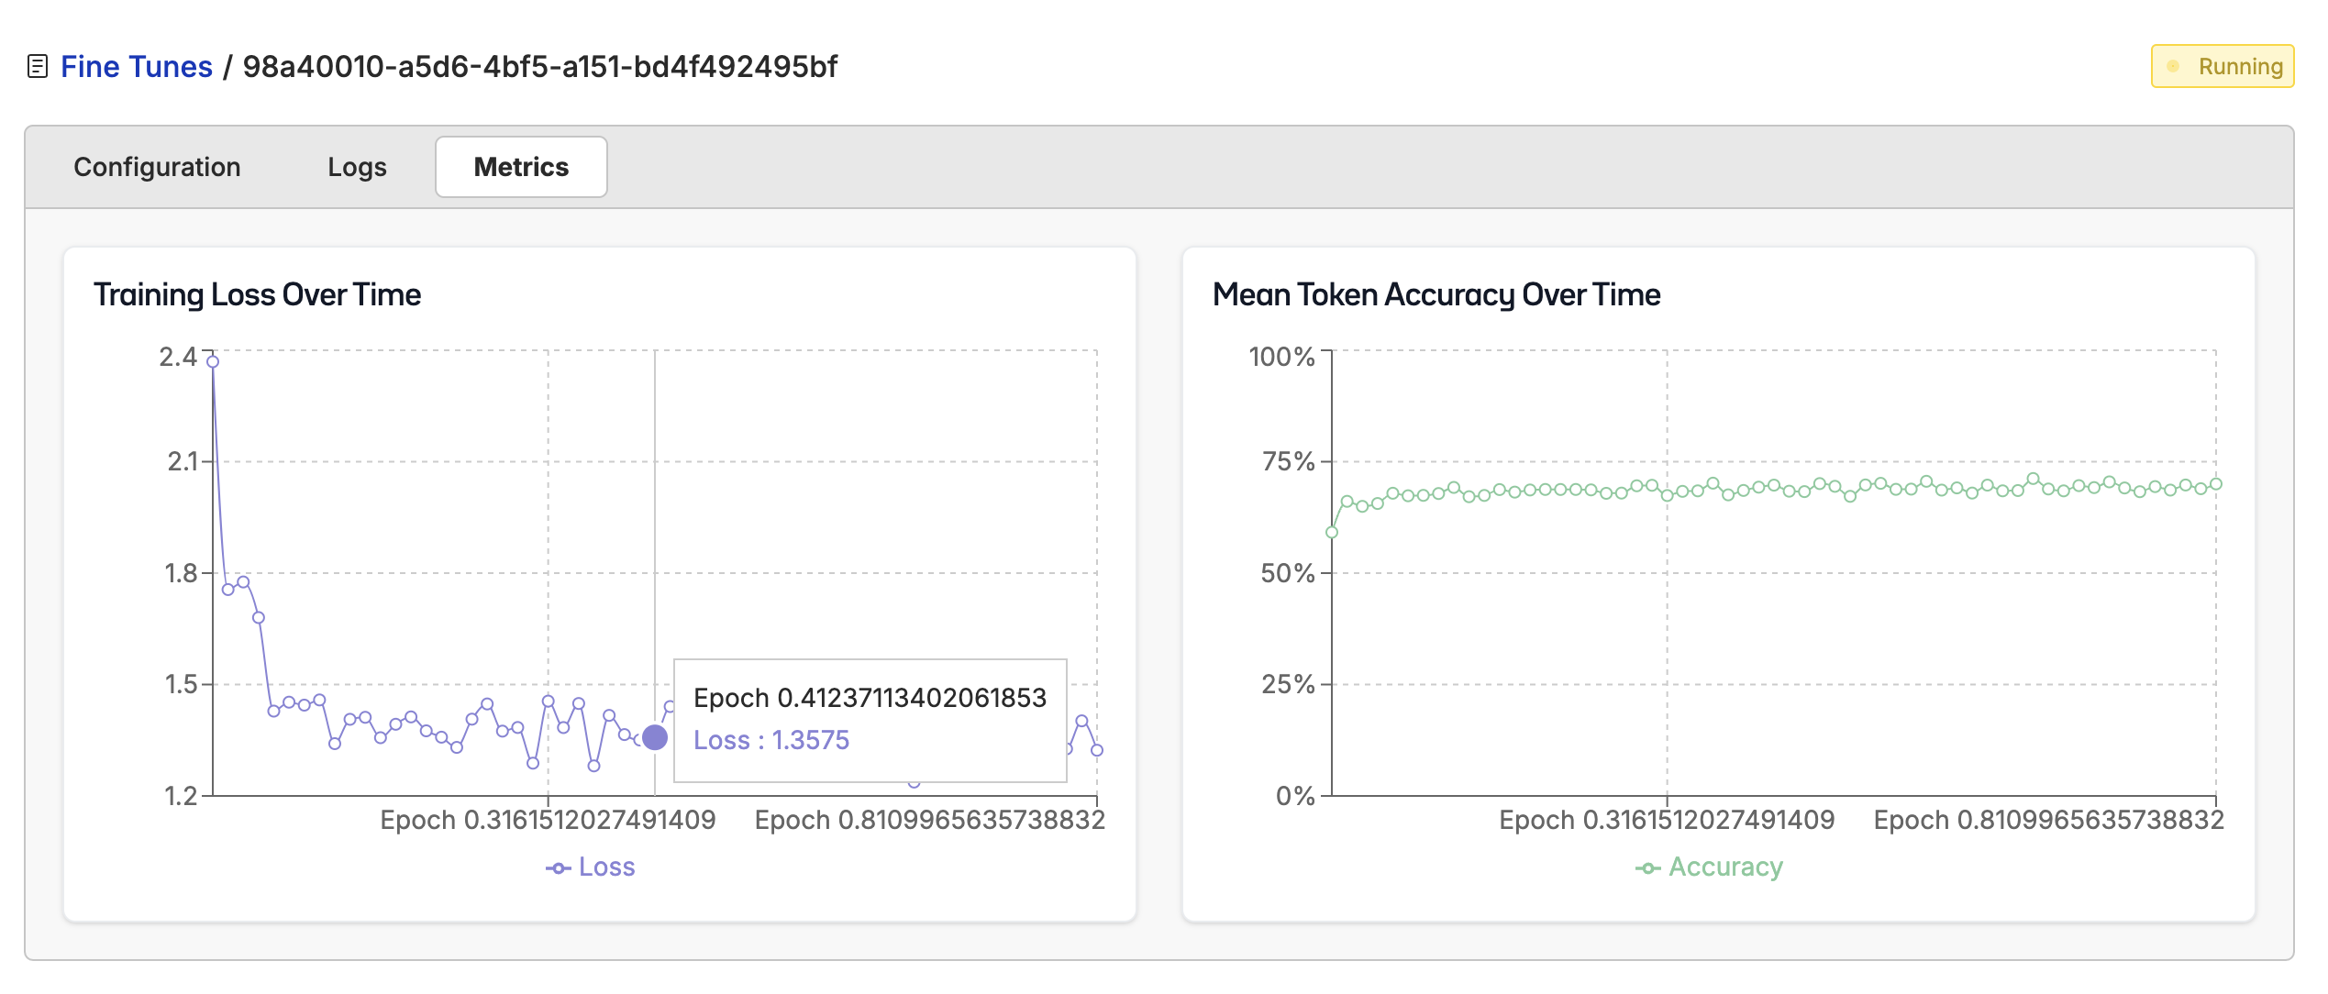This screenshot has height=994, width=2328.
Task: Open the Fine Tunes breadcrumb link
Action: click(134, 65)
